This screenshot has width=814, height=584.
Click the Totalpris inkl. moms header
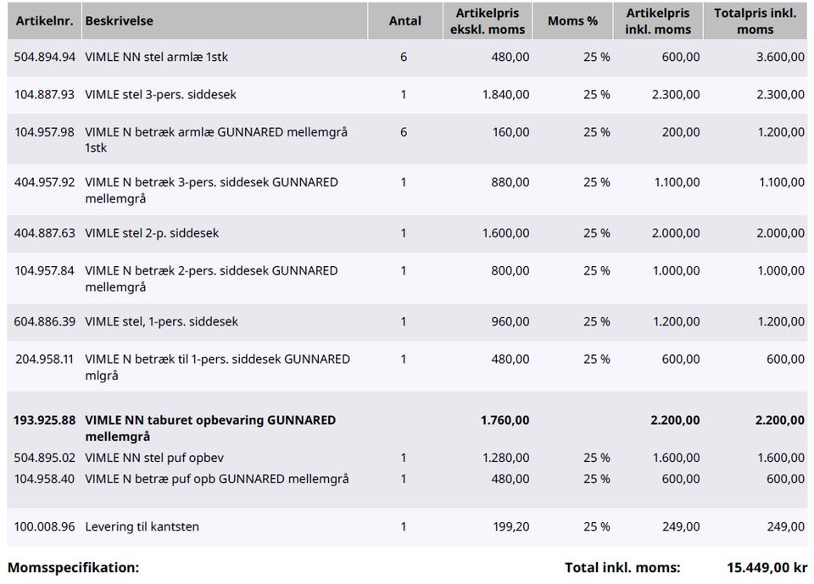pos(755,21)
